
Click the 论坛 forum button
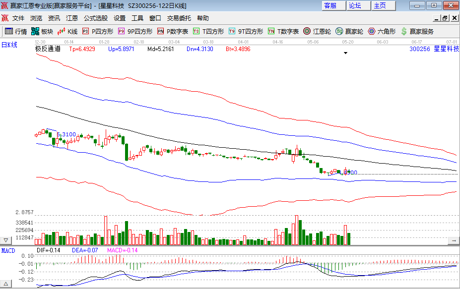click(358, 6)
